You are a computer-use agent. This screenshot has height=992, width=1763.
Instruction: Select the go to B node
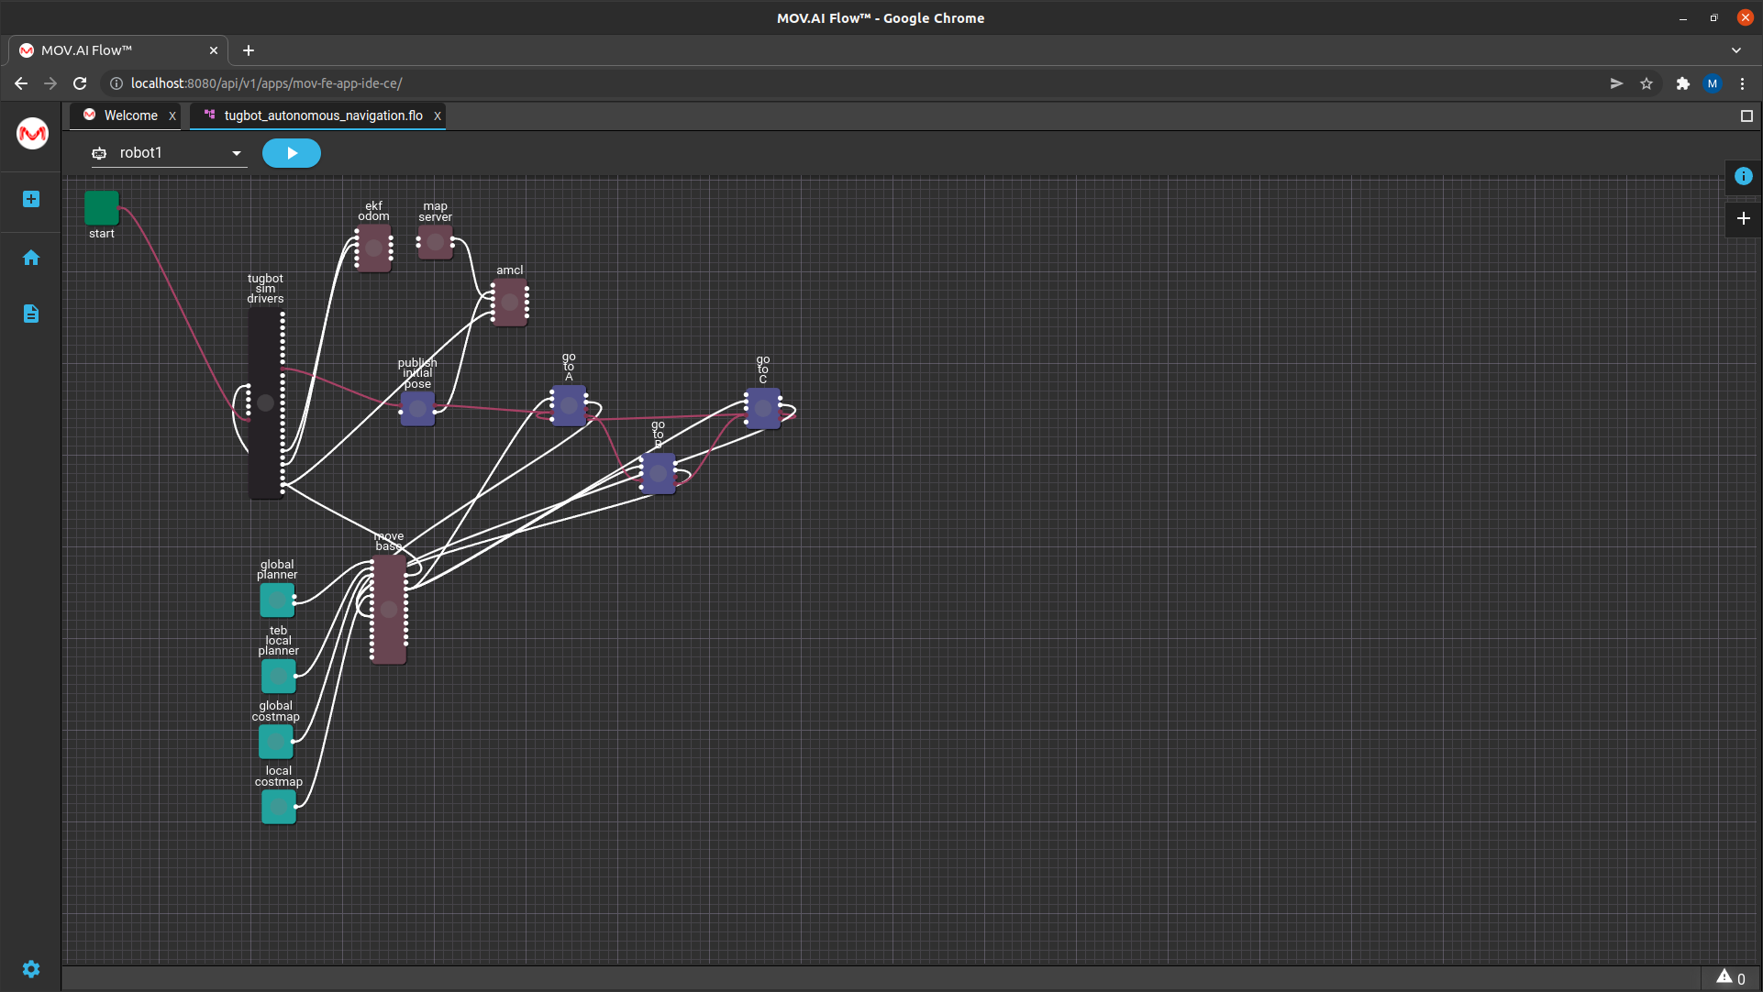659,474
